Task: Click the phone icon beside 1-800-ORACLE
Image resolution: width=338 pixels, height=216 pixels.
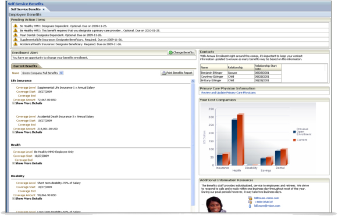Action: (x=250, y=202)
